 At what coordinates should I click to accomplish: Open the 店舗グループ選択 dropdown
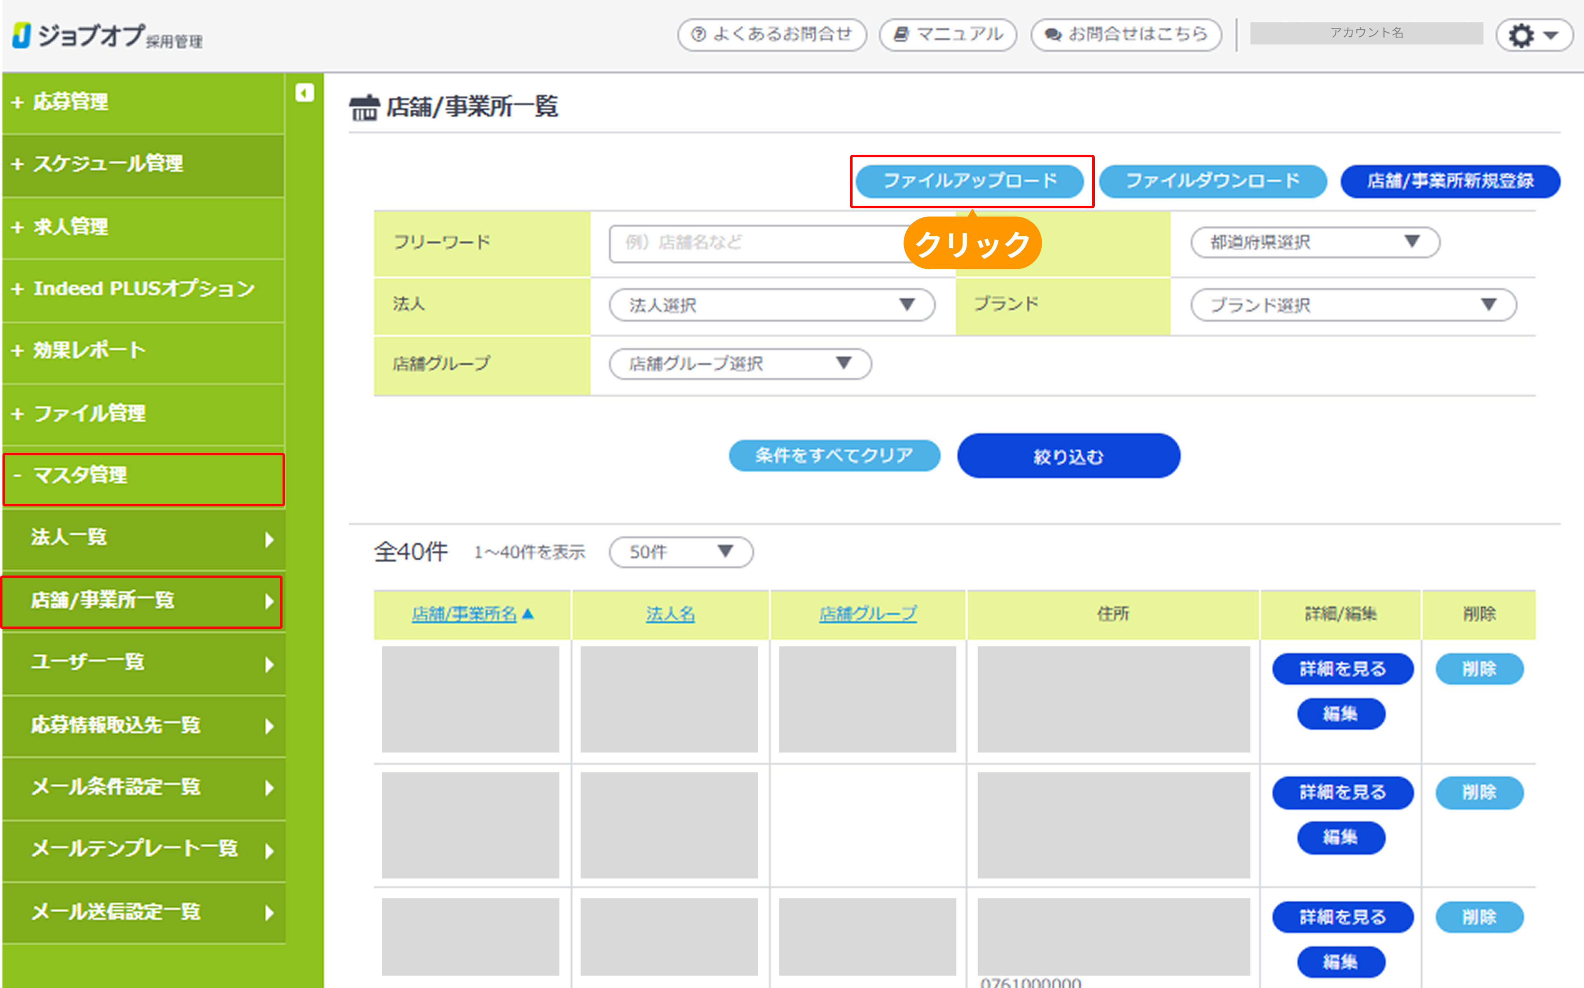point(739,364)
